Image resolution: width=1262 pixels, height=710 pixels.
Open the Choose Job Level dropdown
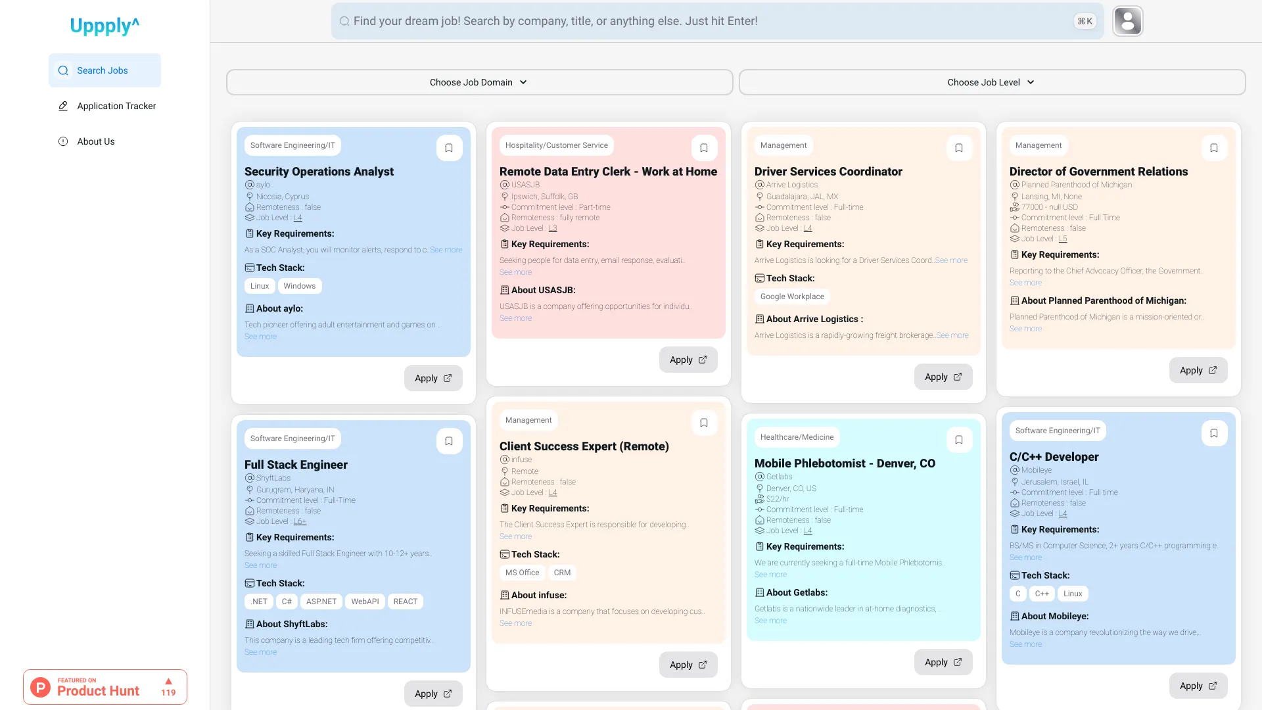(x=991, y=82)
